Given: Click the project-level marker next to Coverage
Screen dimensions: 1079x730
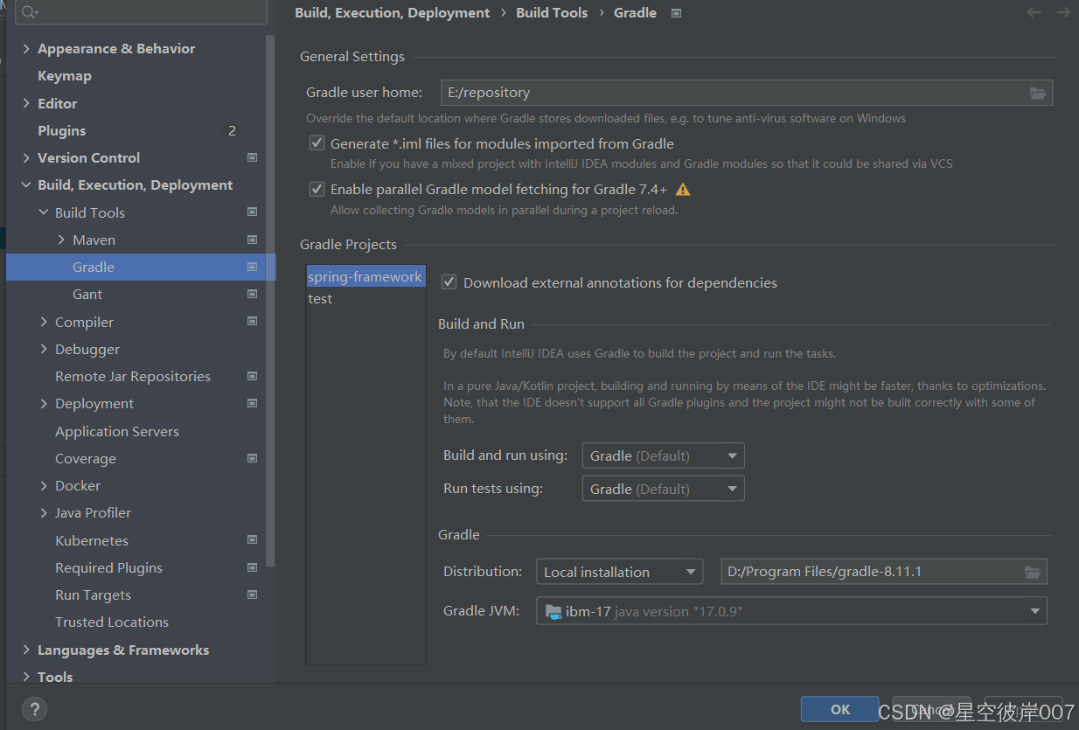Looking at the screenshot, I should [x=253, y=458].
